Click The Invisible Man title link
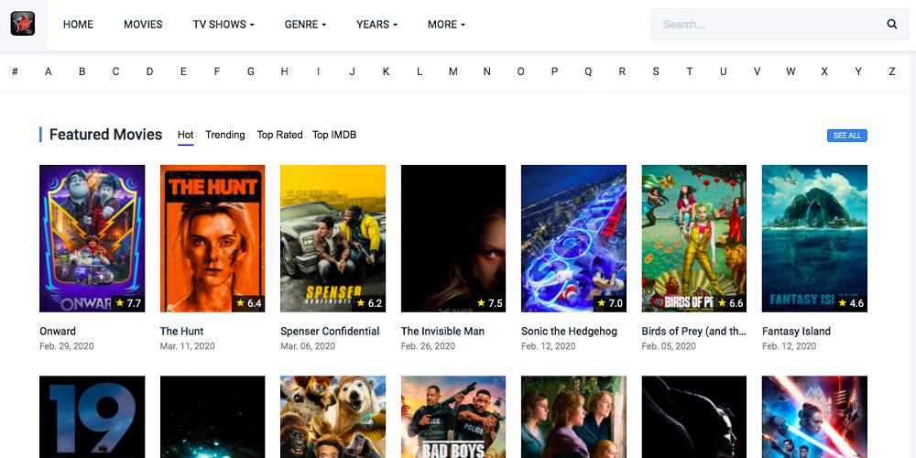This screenshot has height=458, width=916. [442, 332]
